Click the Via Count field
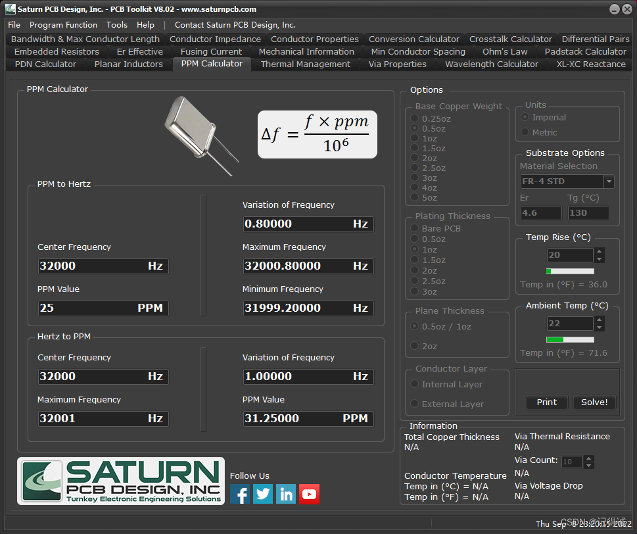Viewport: 637px width, 534px height. tap(572, 462)
